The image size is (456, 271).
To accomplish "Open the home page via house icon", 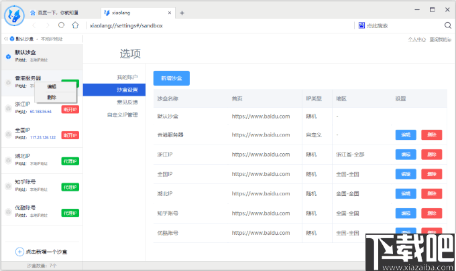I will 75,25.
